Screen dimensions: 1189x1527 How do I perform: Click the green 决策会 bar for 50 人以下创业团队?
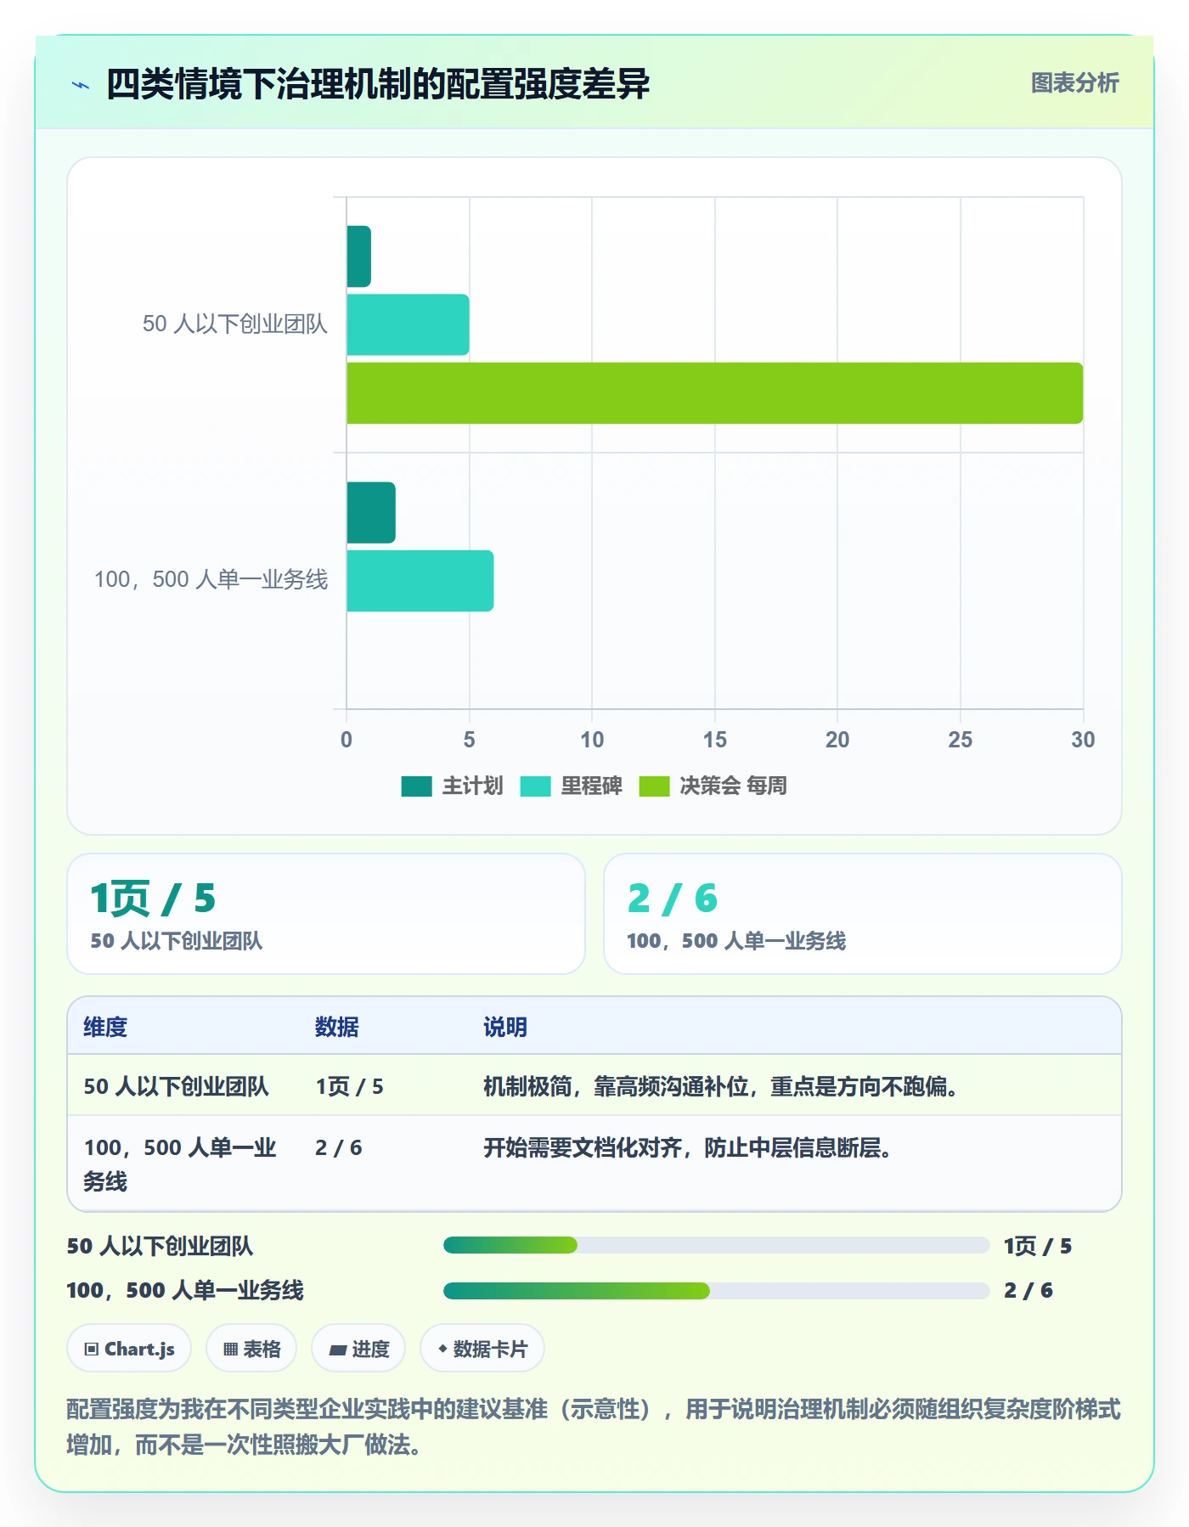(x=714, y=393)
